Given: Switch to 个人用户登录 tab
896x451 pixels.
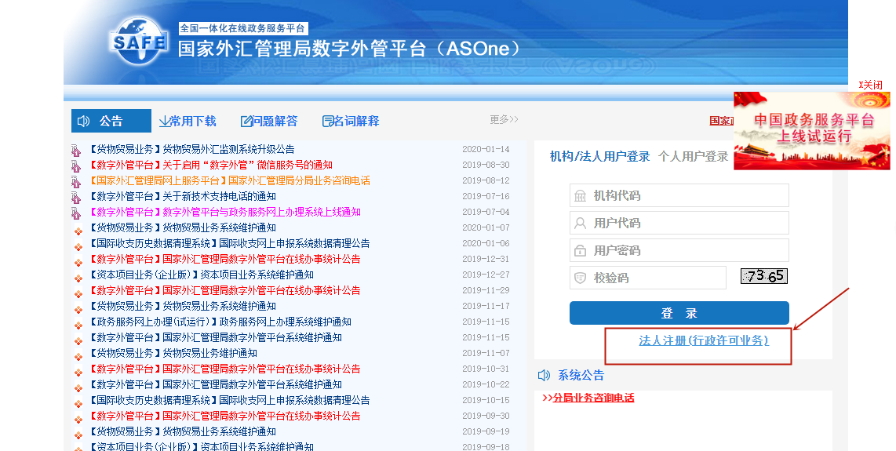Looking at the screenshot, I should 693,157.
